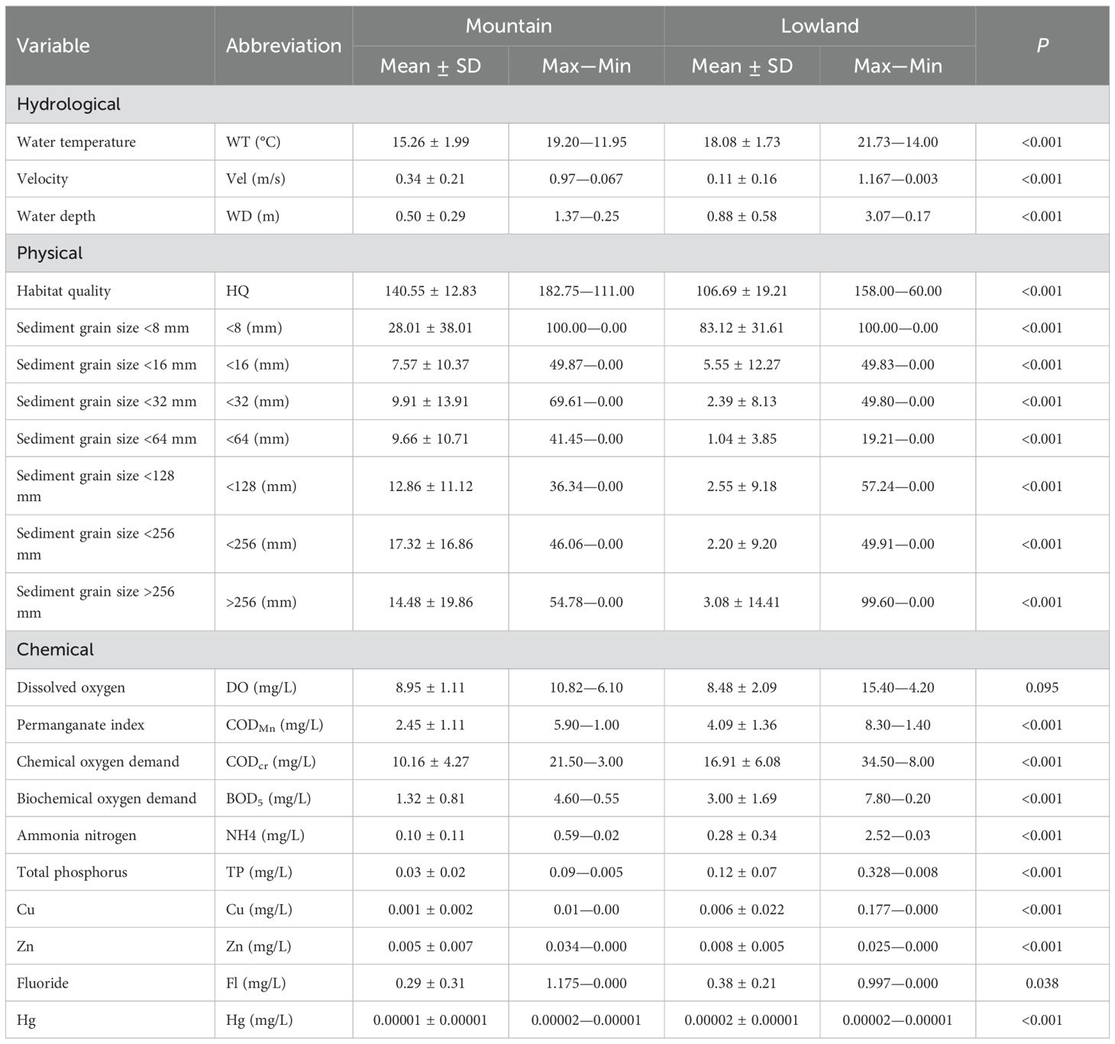1115x1044 pixels.
Task: Select the Mountain group header
Action: pyautogui.click(x=508, y=26)
